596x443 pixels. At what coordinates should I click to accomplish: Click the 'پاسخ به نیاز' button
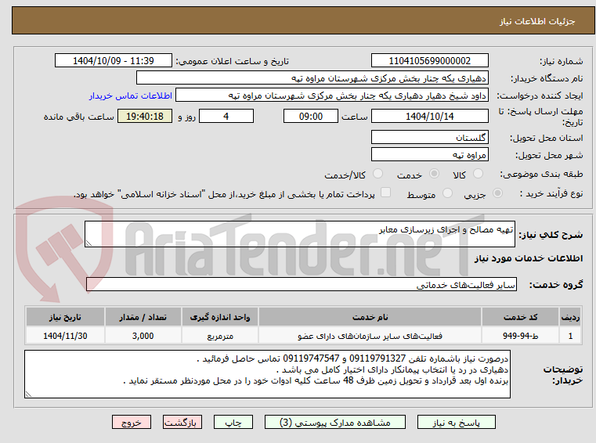(x=456, y=422)
